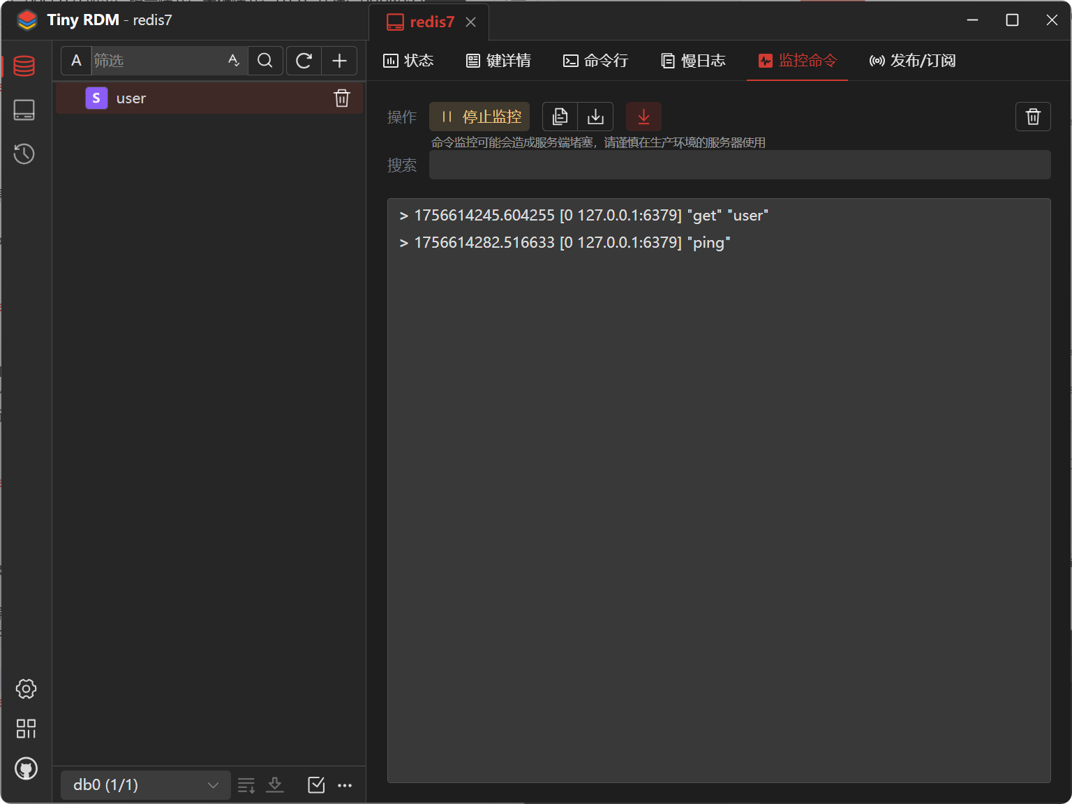The image size is (1072, 804).
Task: Switch to the 状态 tab
Action: (x=409, y=61)
